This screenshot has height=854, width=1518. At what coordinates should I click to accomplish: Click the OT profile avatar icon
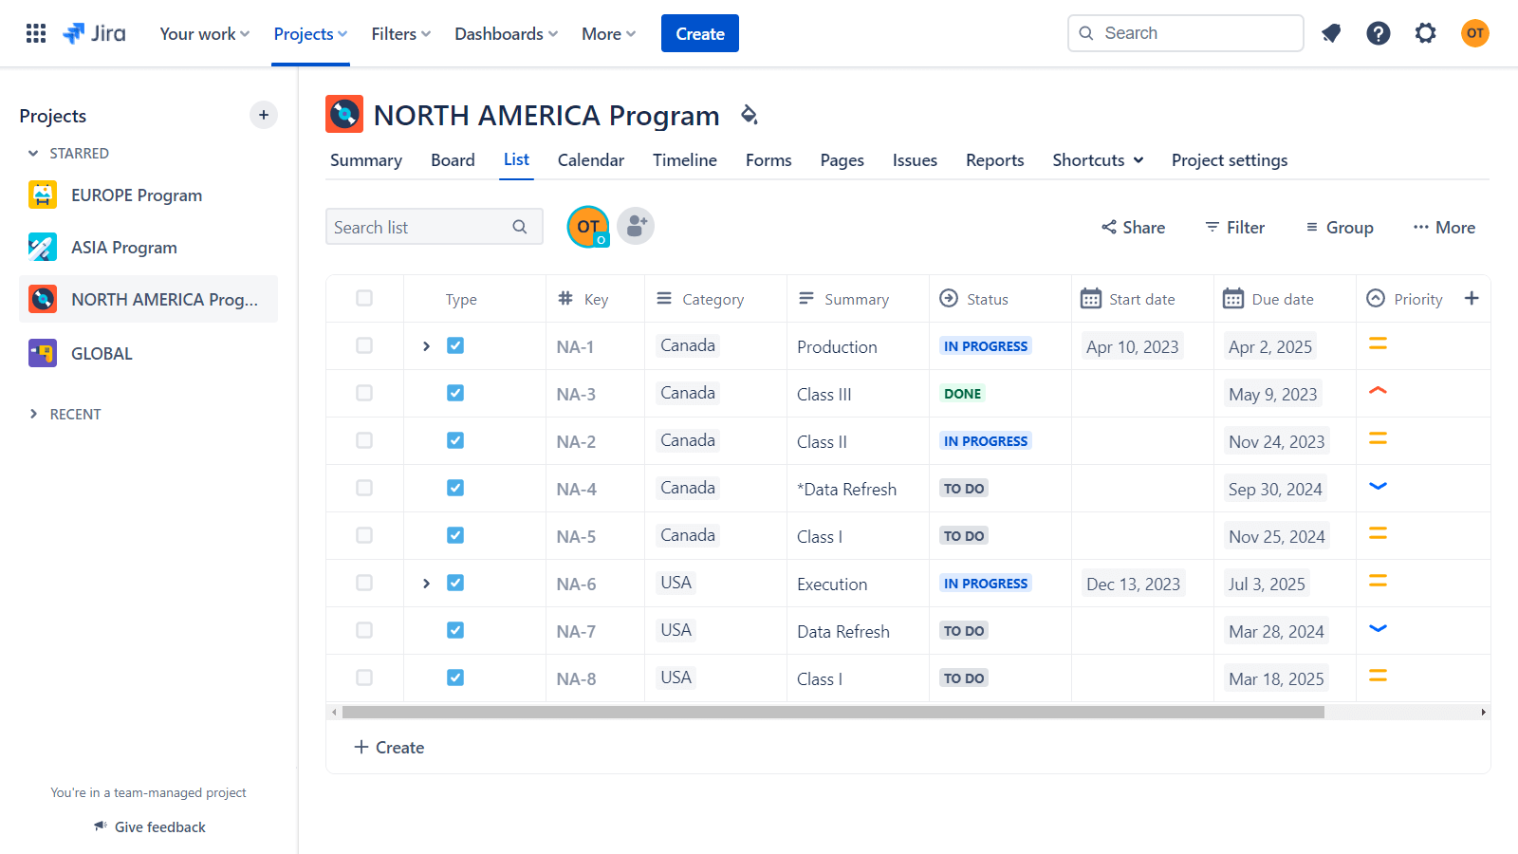pos(1474,33)
